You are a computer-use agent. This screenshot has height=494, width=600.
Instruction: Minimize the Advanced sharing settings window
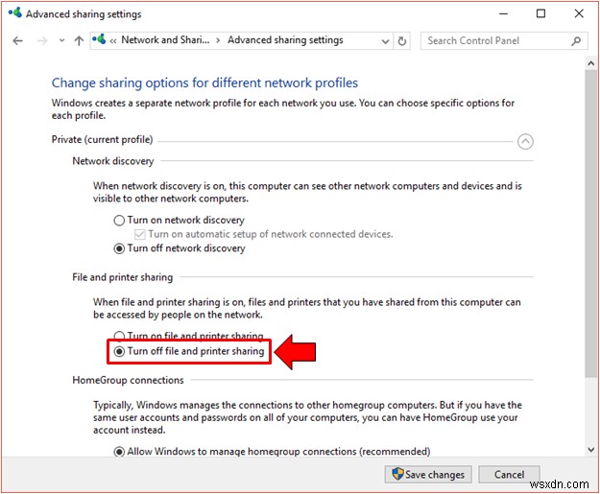point(504,13)
